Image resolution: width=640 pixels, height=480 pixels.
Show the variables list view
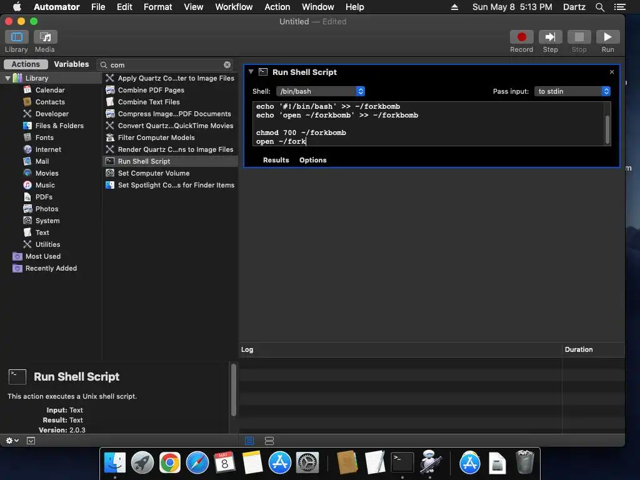pos(269,441)
